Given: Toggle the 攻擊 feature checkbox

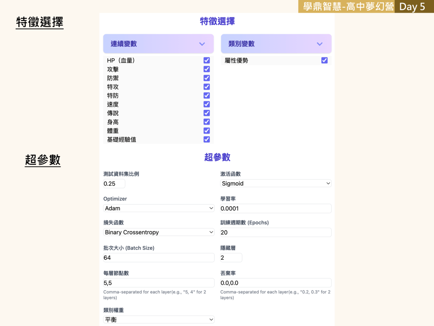Looking at the screenshot, I should click(207, 69).
